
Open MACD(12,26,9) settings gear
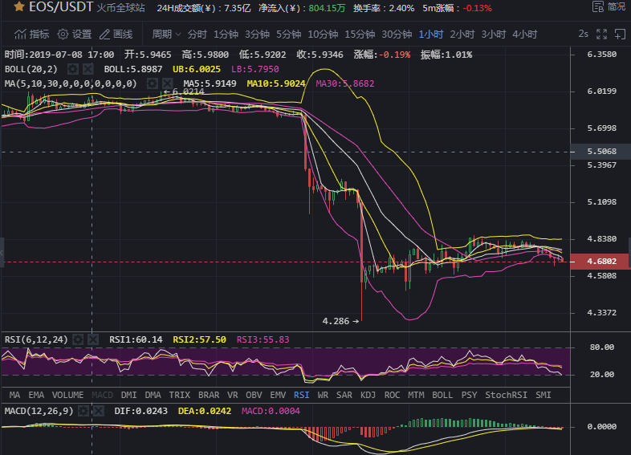[x=83, y=412]
